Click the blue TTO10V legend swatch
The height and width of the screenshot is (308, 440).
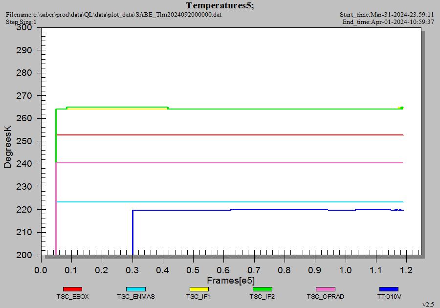coord(389,289)
